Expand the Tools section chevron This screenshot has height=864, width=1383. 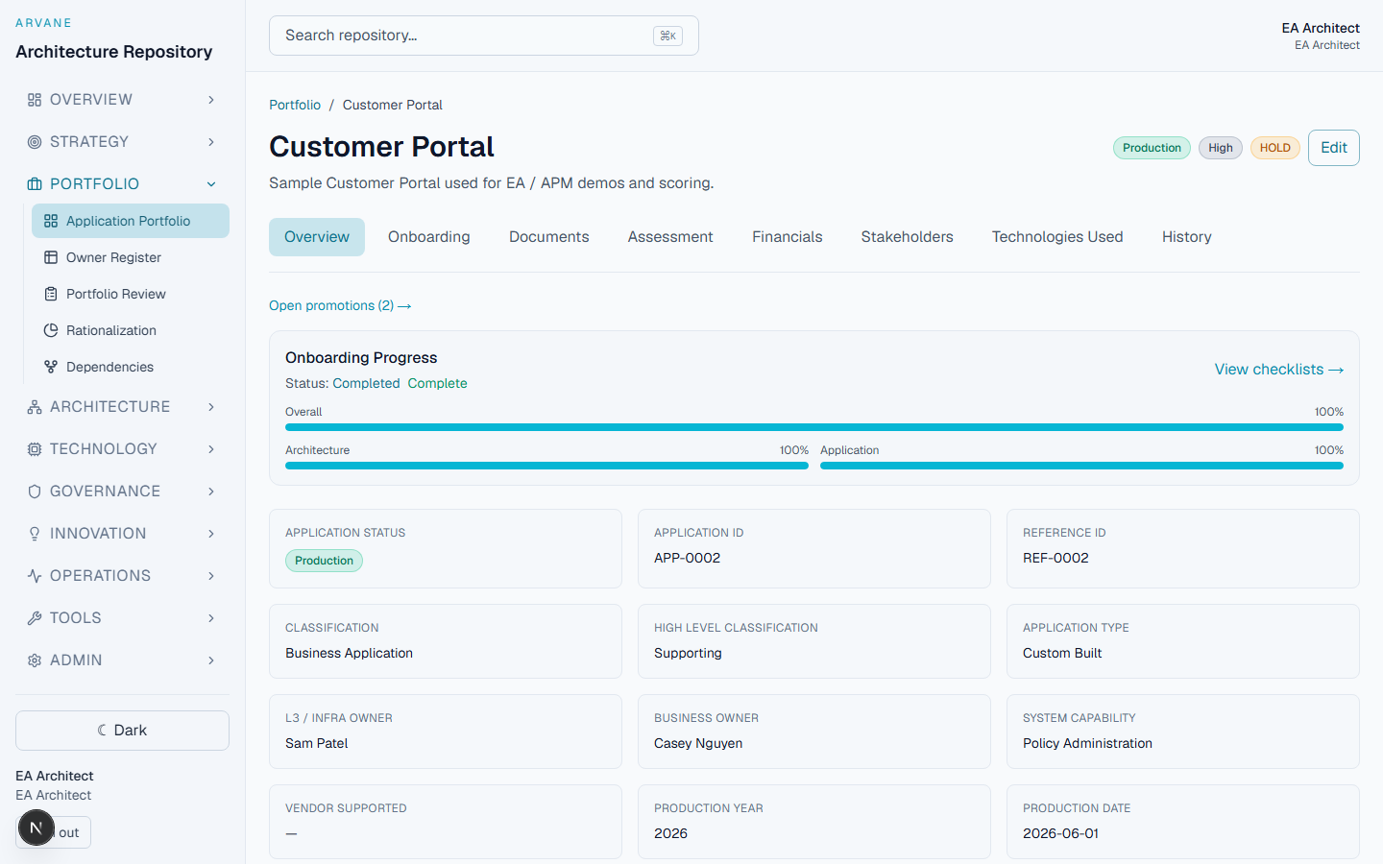point(211,618)
